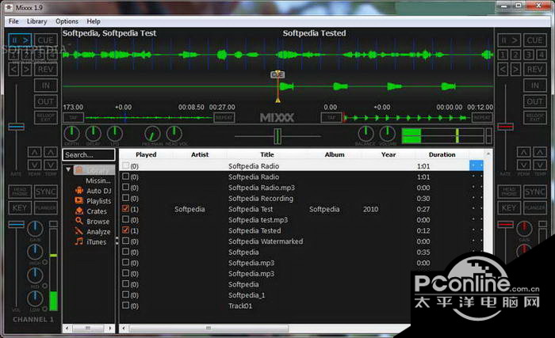Click the left deck SYNC button

(x=46, y=192)
